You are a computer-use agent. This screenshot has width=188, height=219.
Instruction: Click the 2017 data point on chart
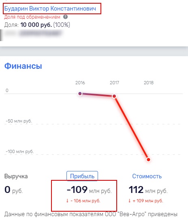tap(114, 96)
